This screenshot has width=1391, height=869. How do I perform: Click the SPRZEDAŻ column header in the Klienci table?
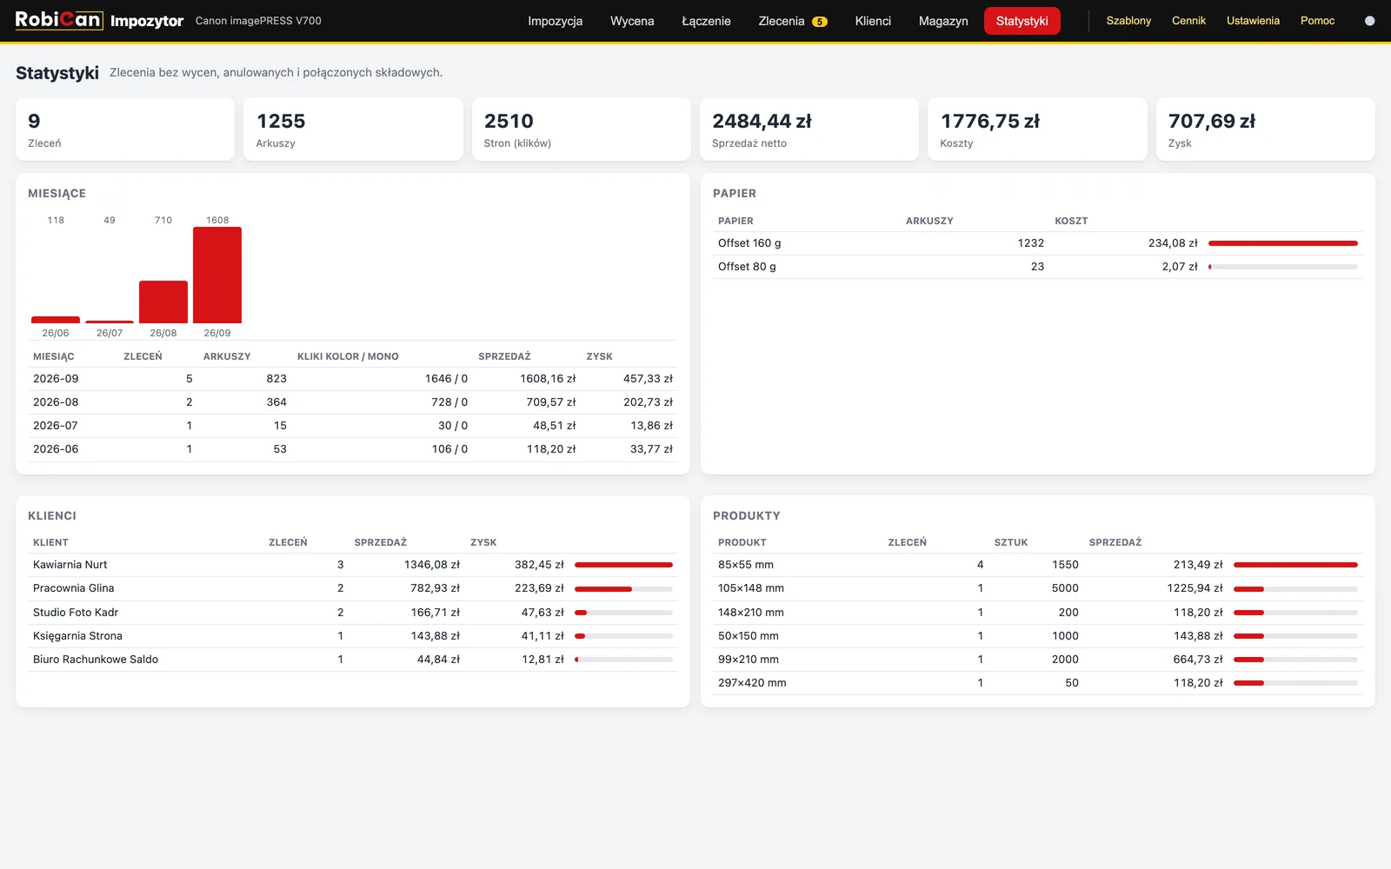pyautogui.click(x=381, y=542)
